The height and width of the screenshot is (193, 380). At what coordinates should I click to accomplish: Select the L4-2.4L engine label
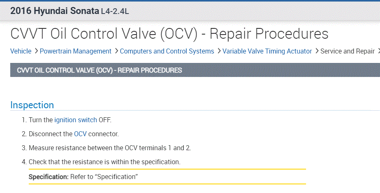pos(115,12)
